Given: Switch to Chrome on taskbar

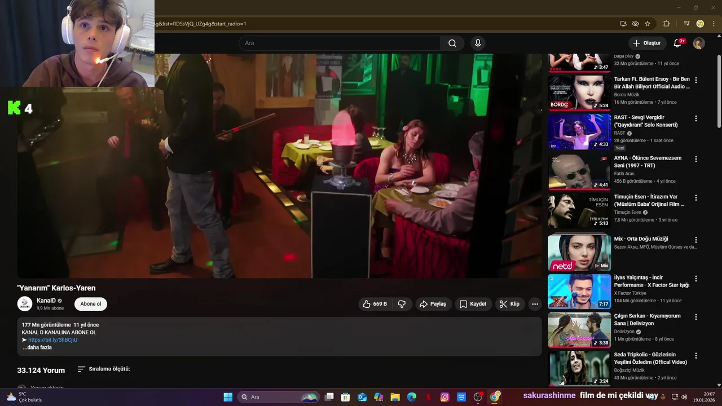Looking at the screenshot, I should [495, 397].
